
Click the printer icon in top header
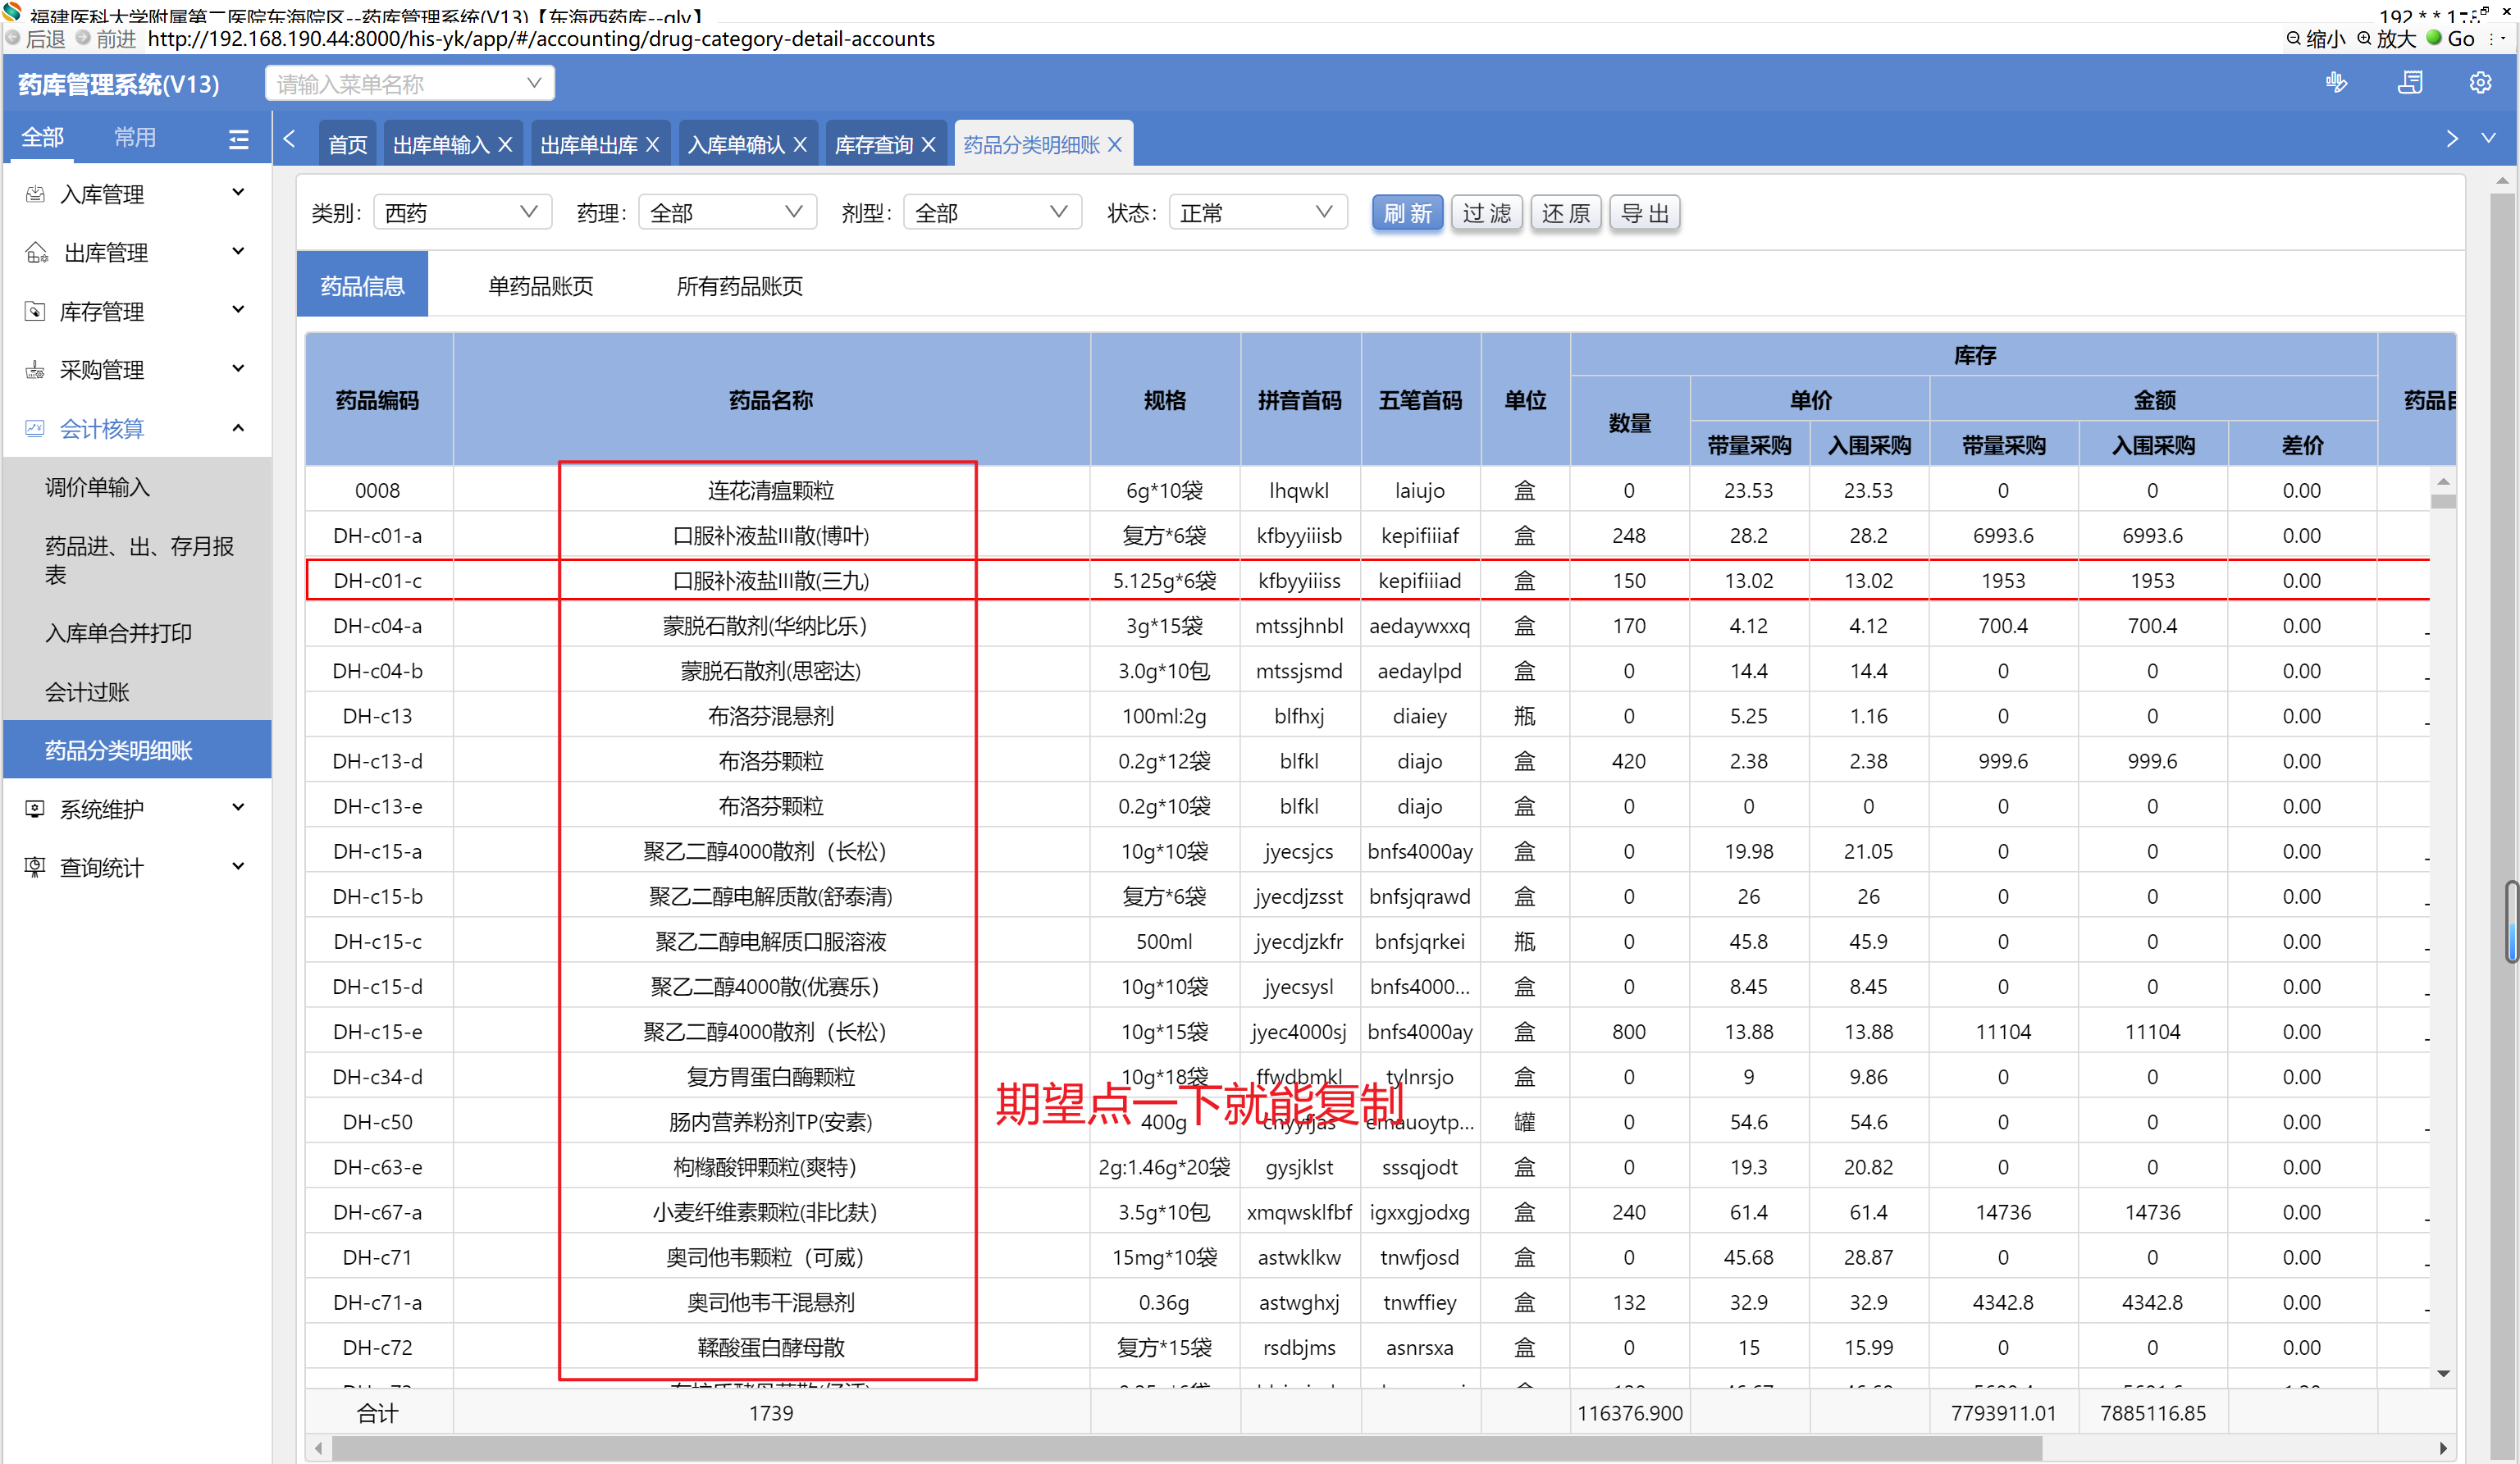point(2410,83)
